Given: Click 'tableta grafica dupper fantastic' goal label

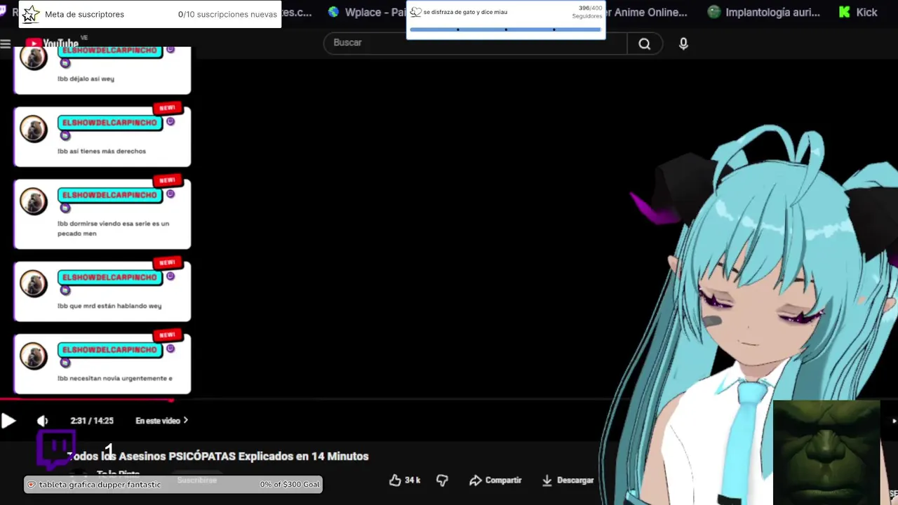Looking at the screenshot, I should (100, 485).
